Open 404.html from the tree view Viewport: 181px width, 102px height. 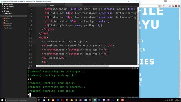[8, 18]
